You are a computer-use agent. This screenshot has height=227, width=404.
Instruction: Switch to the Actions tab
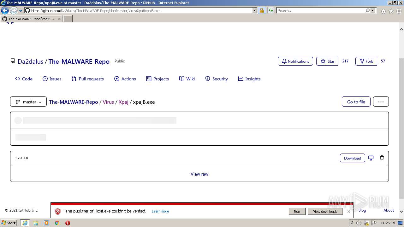point(125,79)
